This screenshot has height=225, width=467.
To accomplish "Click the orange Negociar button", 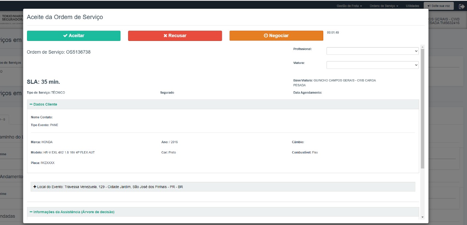I will point(276,35).
